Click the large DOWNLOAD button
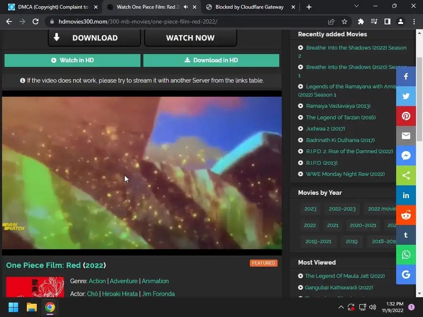The width and height of the screenshot is (423, 317). pos(94,38)
